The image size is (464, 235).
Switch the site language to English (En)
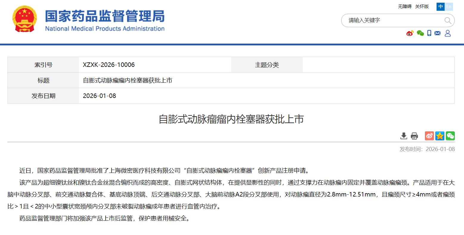tap(449, 7)
